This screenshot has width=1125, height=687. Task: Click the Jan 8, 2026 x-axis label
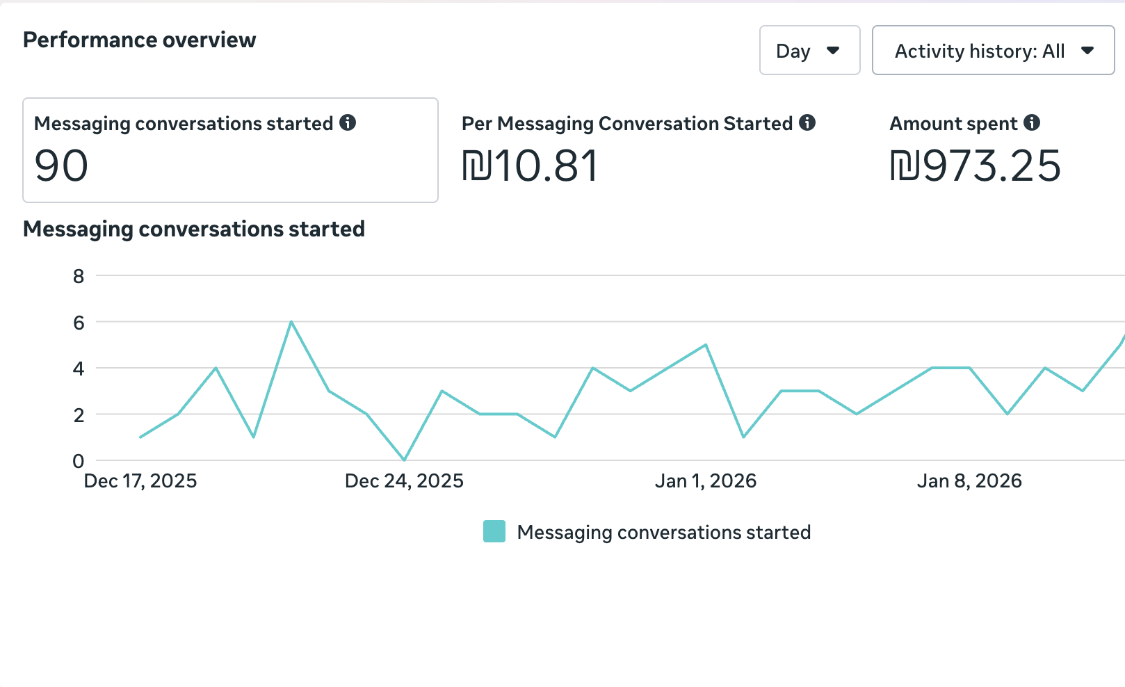point(969,481)
